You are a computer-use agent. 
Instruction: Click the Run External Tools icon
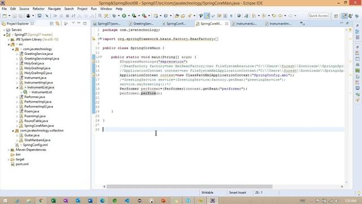point(144,16)
